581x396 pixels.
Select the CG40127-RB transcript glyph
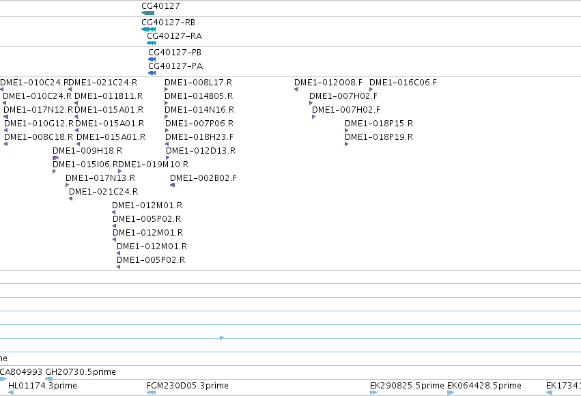point(149,29)
